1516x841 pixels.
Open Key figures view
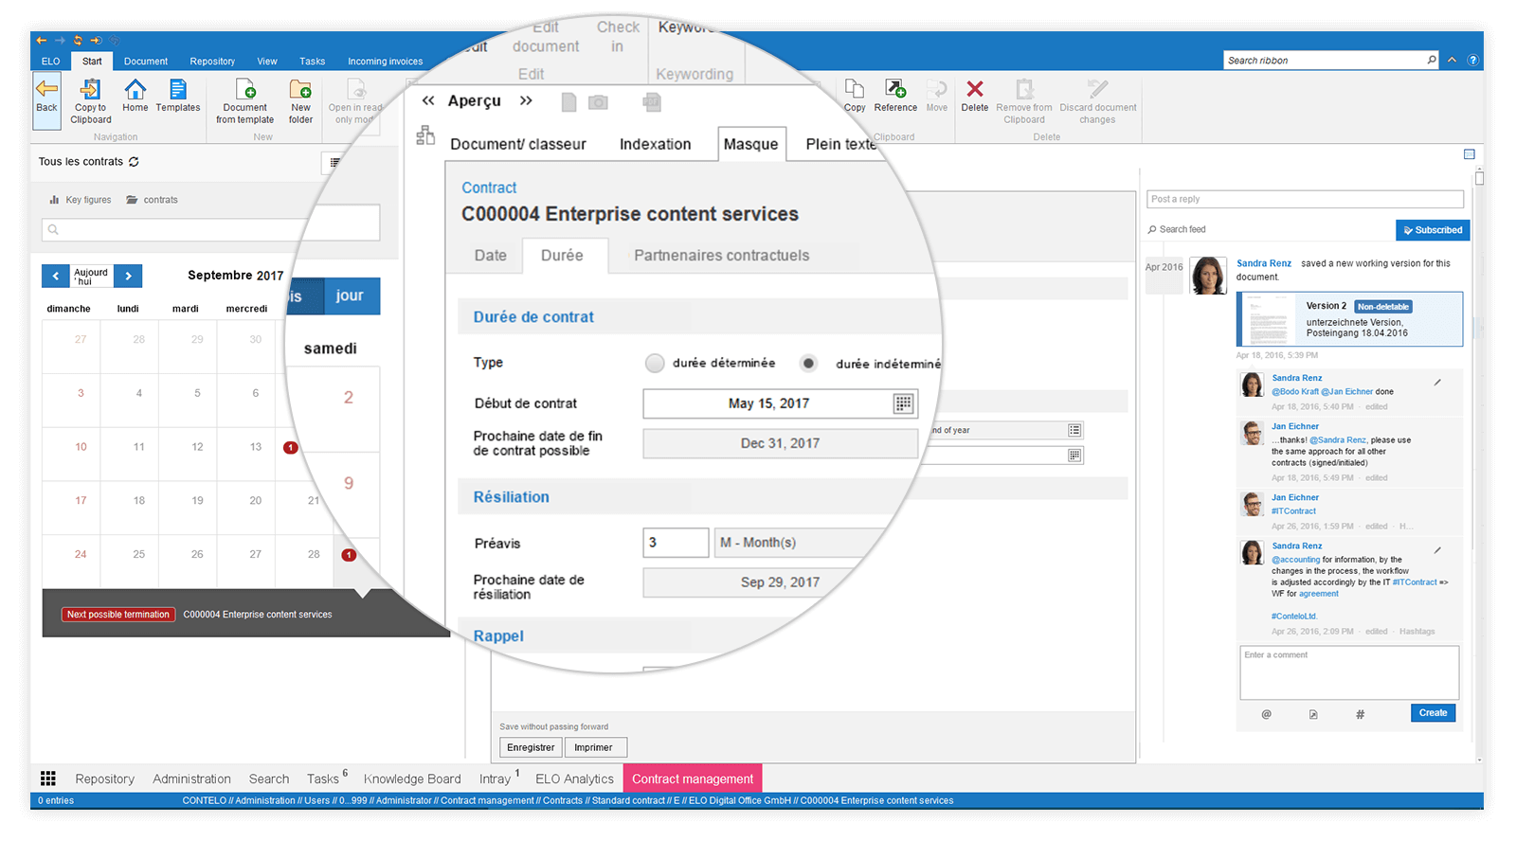coord(81,200)
